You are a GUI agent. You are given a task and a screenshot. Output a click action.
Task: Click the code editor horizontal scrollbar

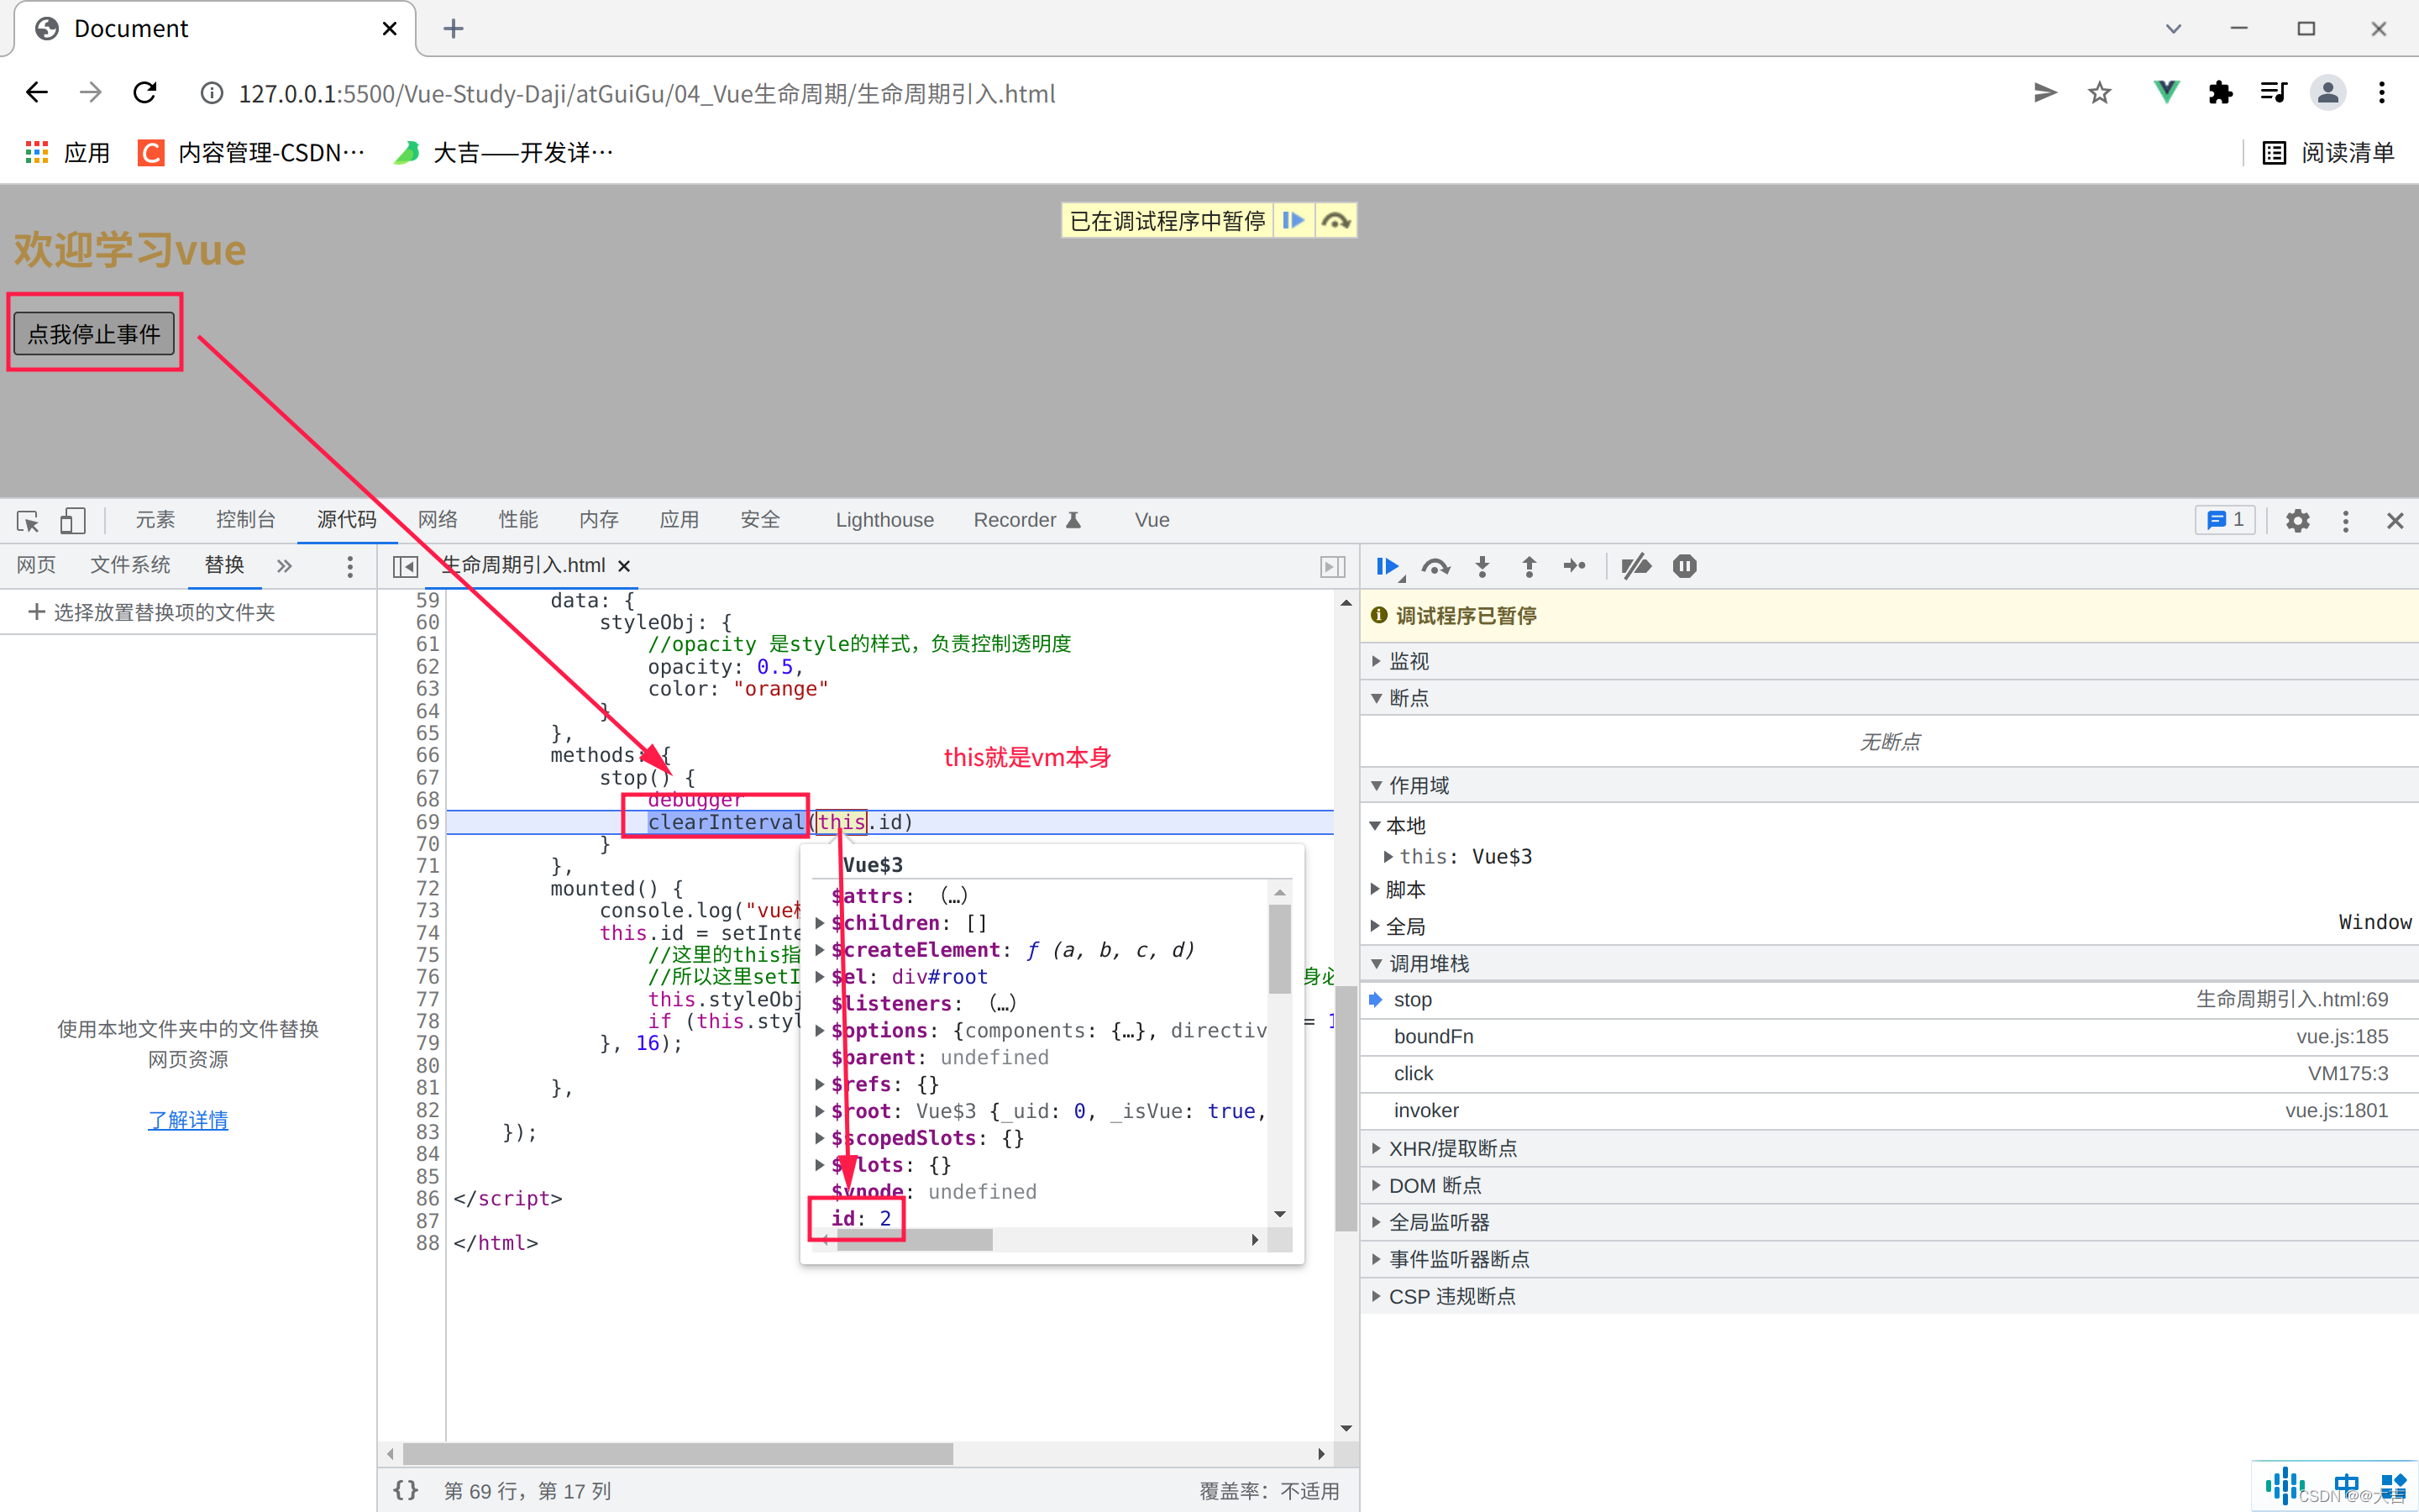678,1453
